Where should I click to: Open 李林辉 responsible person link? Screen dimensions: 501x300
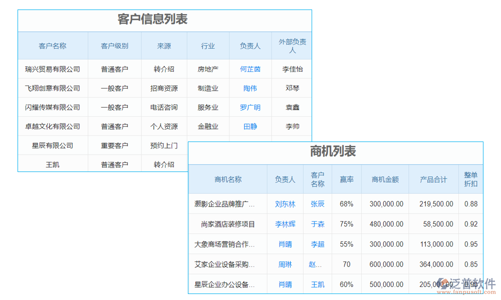point(285,224)
